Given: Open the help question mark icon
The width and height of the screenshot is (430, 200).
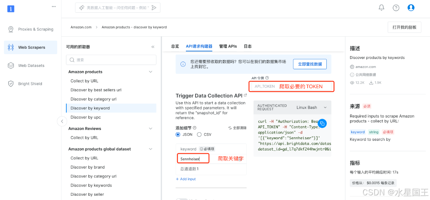Looking at the screenshot, I should (396, 8).
